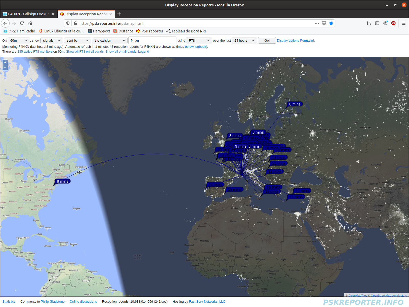
Task: Reload the current page
Action: 22,23
